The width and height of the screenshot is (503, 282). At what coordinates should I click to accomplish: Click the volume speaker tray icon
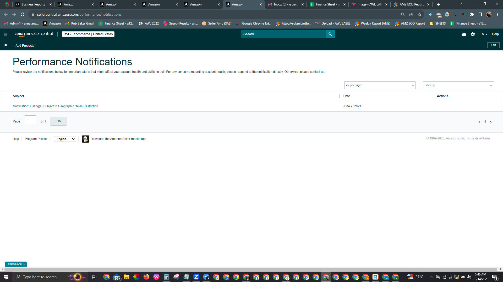pos(469,277)
